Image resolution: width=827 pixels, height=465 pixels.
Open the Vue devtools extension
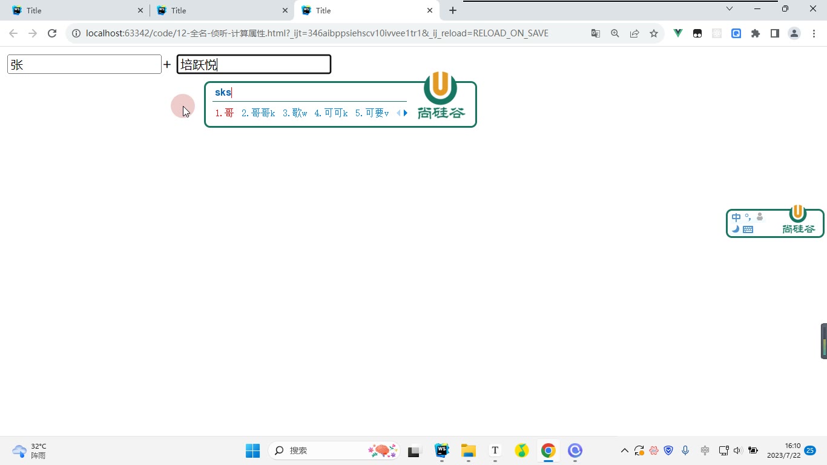[x=678, y=34]
